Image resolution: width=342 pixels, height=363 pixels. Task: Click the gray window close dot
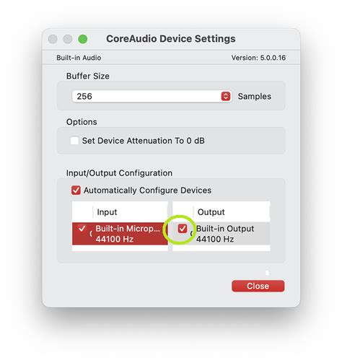[x=53, y=39]
